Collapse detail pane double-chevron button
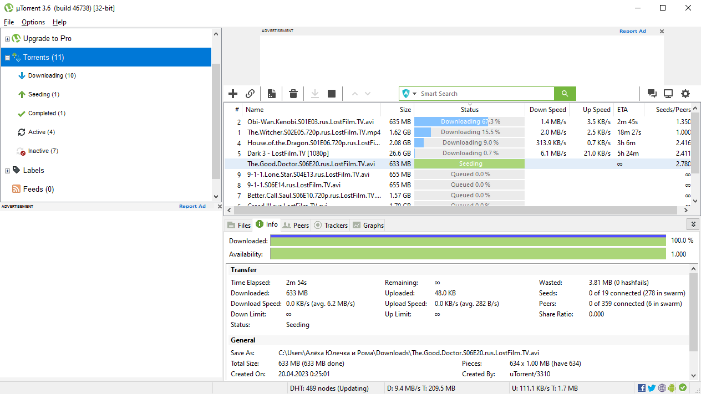The image size is (701, 394). (692, 224)
